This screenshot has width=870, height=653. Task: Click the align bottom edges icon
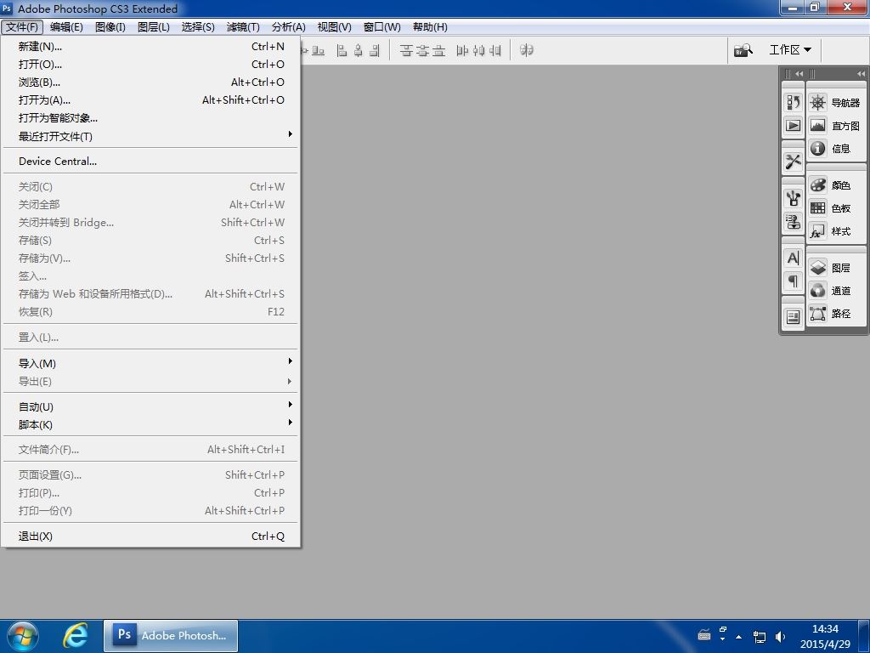[x=318, y=50]
